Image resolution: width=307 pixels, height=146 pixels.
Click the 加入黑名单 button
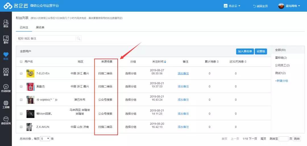245,51
